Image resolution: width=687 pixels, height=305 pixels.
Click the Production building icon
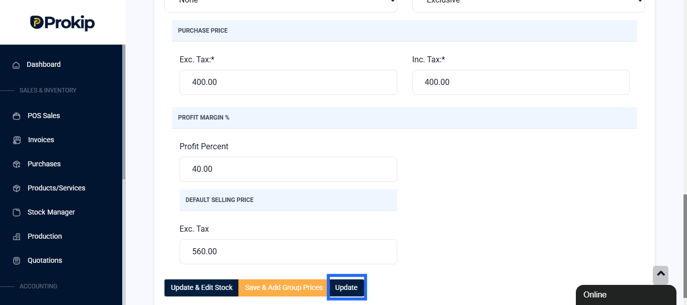pyautogui.click(x=17, y=237)
